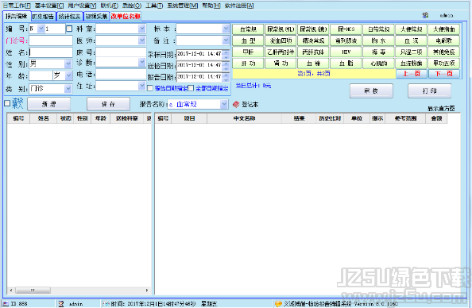Open the 工具(T) menu
The height and width of the screenshot is (308, 472).
pos(154,6)
